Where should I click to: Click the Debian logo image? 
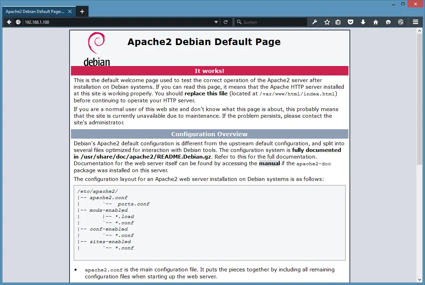[97, 49]
